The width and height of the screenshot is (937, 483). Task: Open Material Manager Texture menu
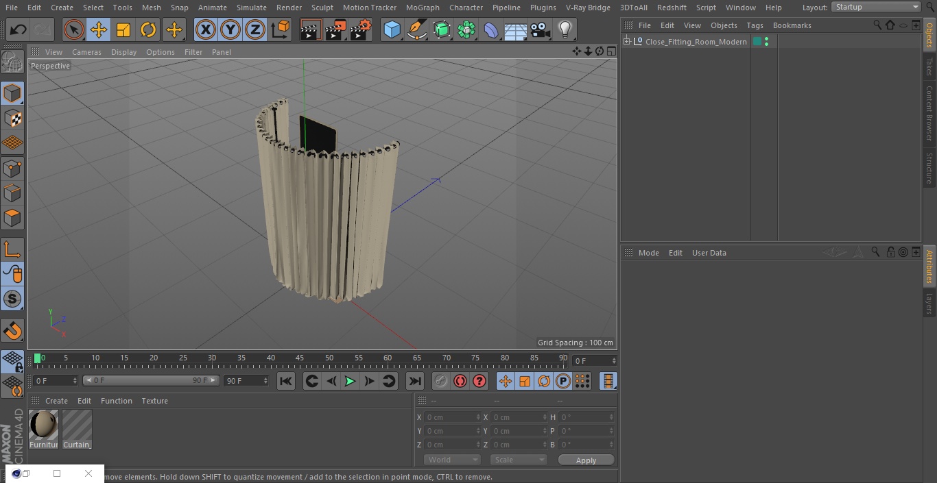coord(154,401)
